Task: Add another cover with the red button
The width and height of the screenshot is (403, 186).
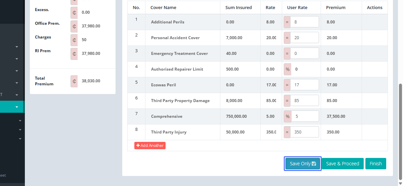Action: [x=150, y=146]
